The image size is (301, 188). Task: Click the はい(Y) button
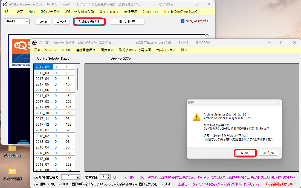(245, 153)
